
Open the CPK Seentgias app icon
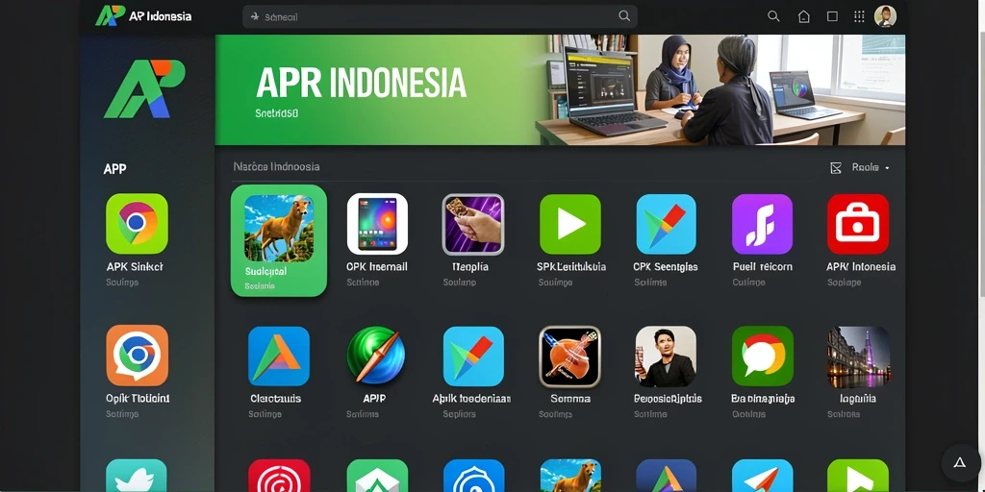(666, 224)
